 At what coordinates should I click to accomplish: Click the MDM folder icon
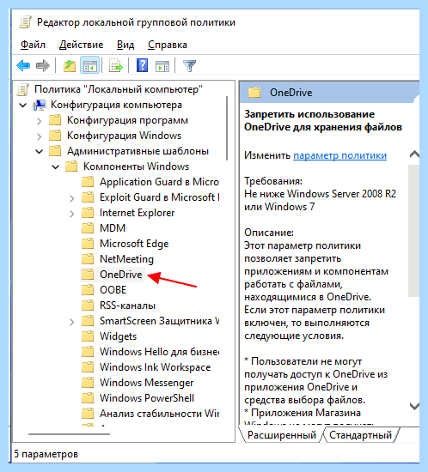tap(88, 228)
